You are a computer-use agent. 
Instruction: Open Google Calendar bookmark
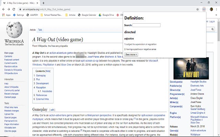[87, 15]
